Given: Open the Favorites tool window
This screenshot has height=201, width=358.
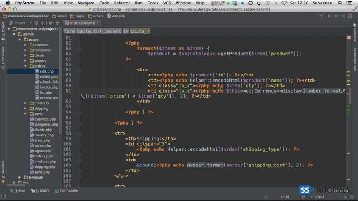Looking at the screenshot, I should 3,171.
